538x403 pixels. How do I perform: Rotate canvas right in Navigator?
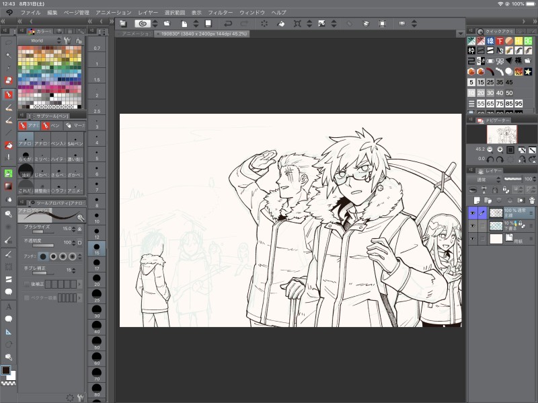pos(500,159)
